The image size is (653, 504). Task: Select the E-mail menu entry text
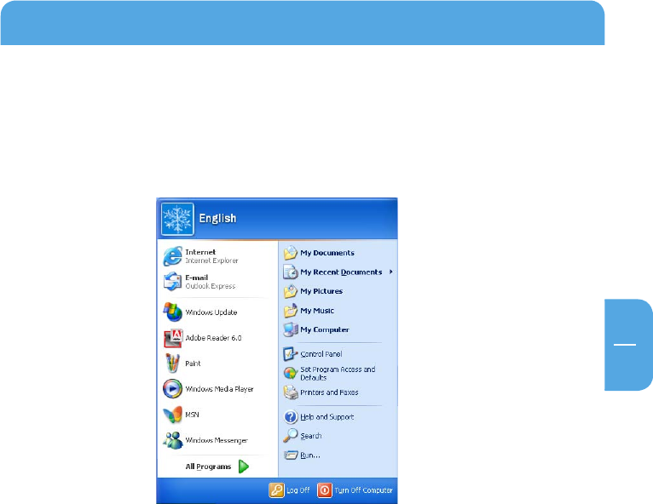coord(197,278)
